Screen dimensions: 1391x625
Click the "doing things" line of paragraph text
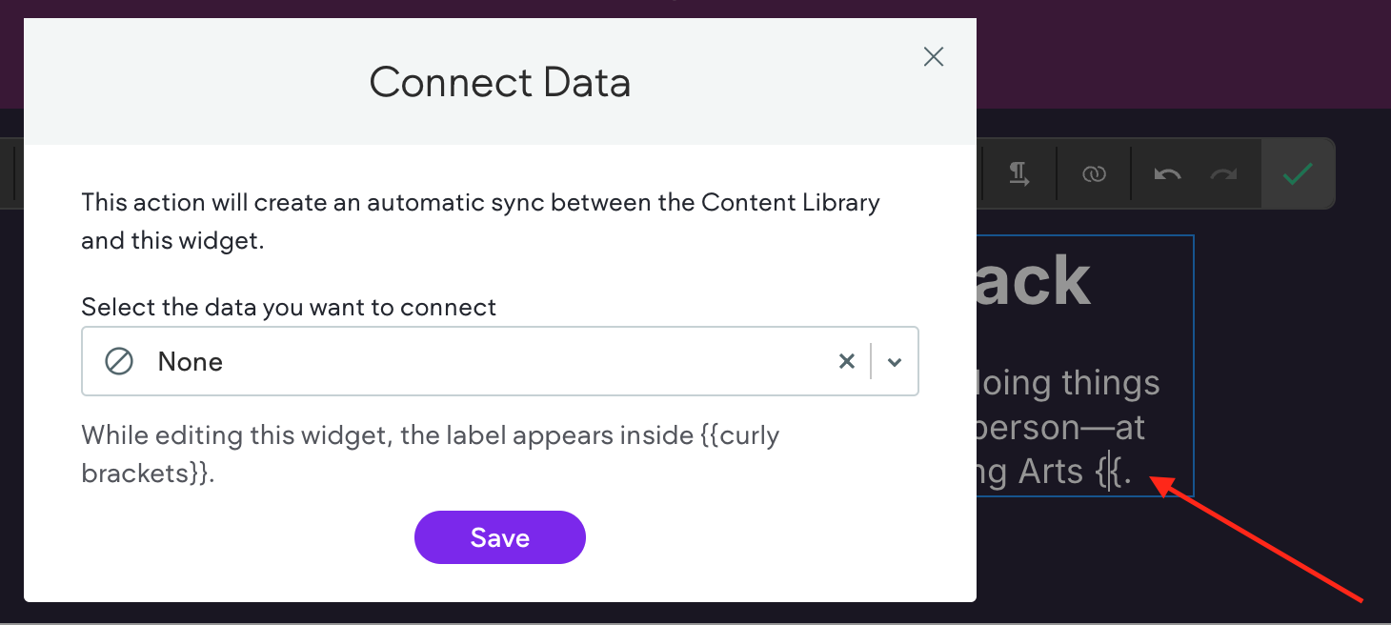pos(1069,383)
